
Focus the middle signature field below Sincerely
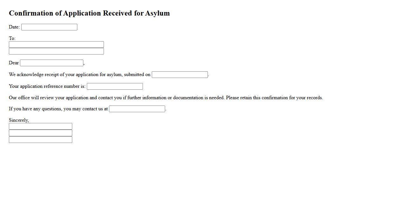tap(41, 133)
